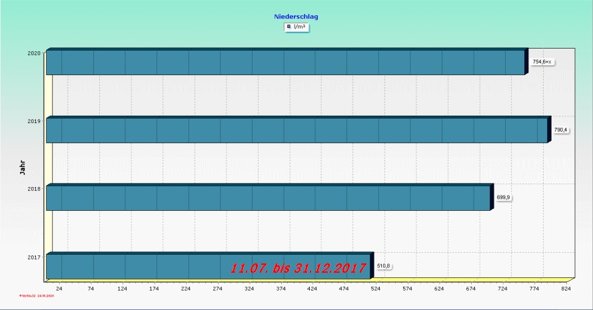The width and height of the screenshot is (593, 310).
Task: Click the 790,4 value label
Action: pos(560,130)
